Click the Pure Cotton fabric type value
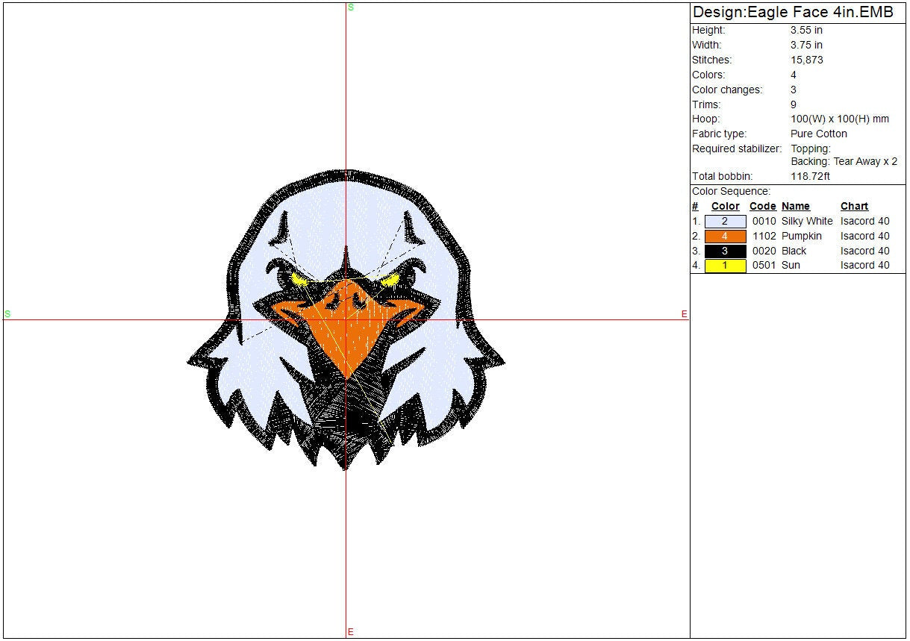 [x=819, y=134]
